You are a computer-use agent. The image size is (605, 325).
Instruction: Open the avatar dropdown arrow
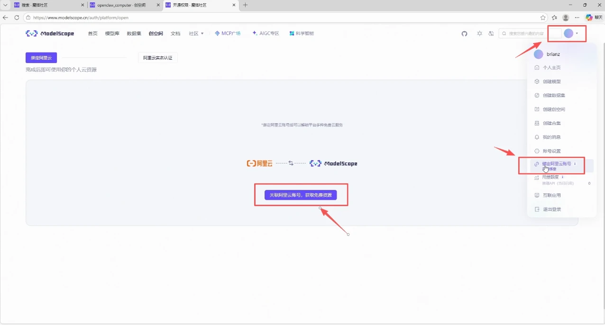[577, 33]
